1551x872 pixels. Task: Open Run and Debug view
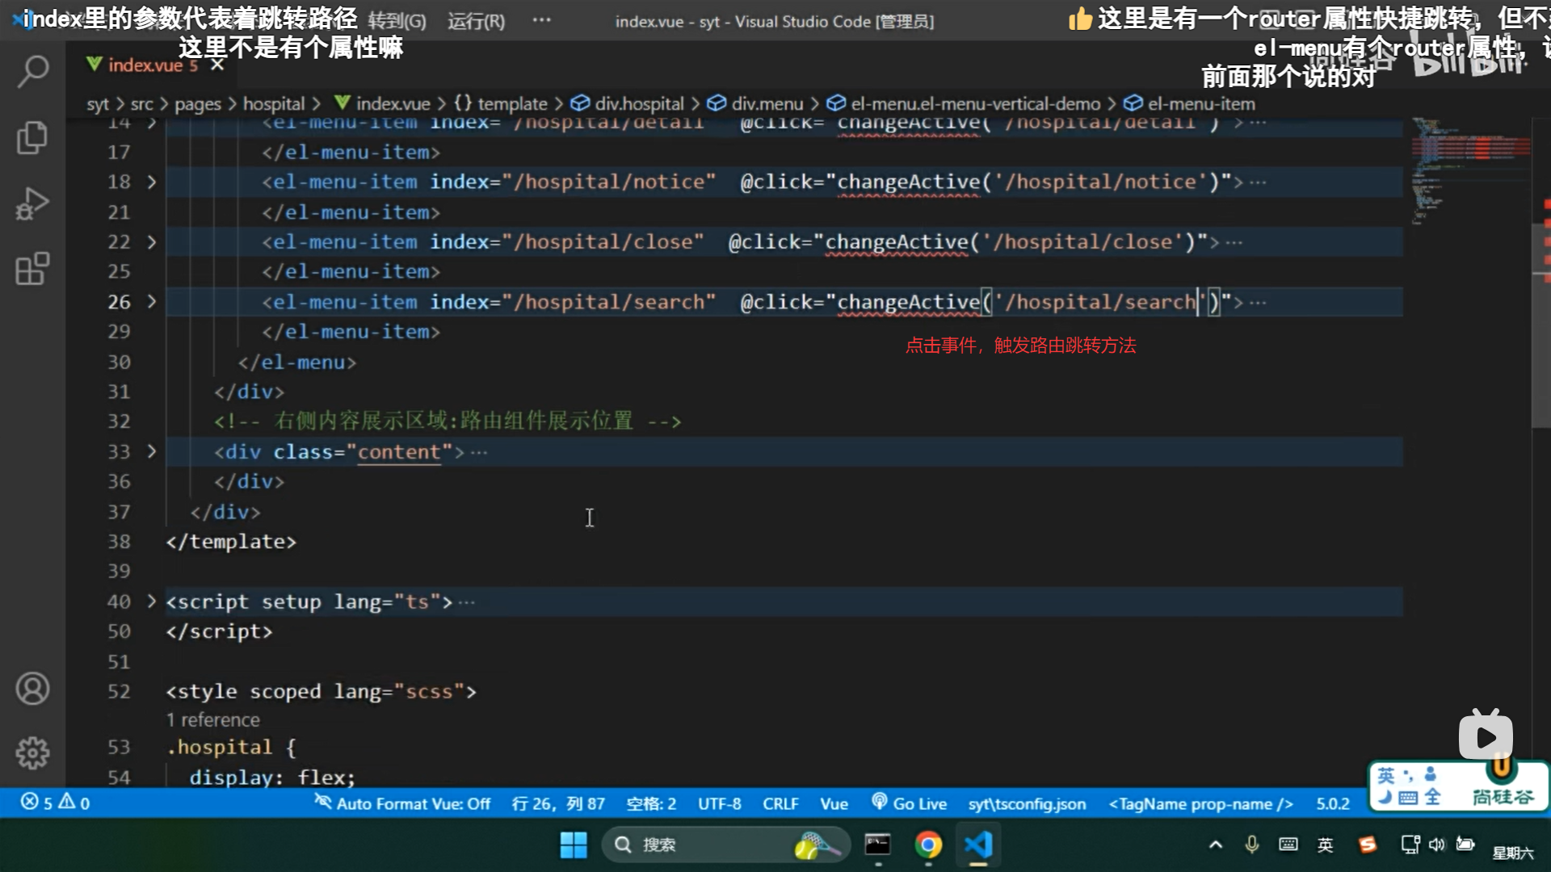tap(32, 203)
